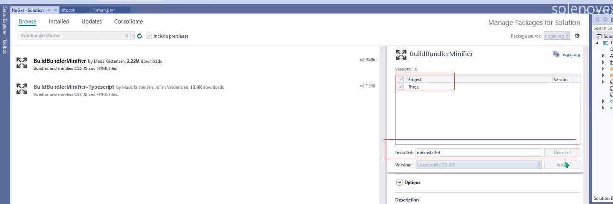Image resolution: width=613 pixels, height=204 pixels.
Task: Select the Solution root node in Solution Explorer
Action: tap(605, 36)
